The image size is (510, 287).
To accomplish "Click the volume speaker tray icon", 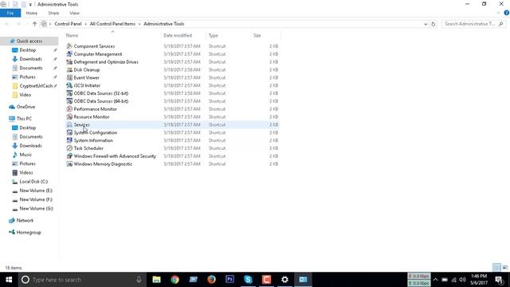I will tap(462, 280).
